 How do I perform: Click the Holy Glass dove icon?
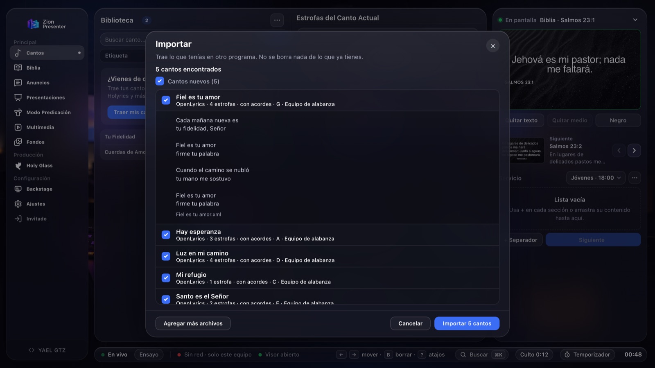[x=18, y=165]
